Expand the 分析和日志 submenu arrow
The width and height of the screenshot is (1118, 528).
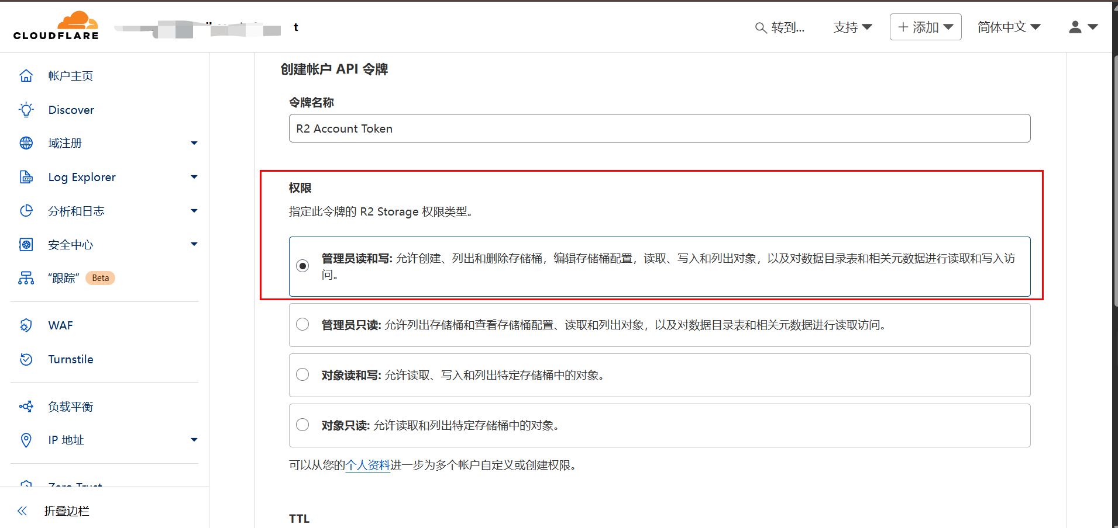194,211
